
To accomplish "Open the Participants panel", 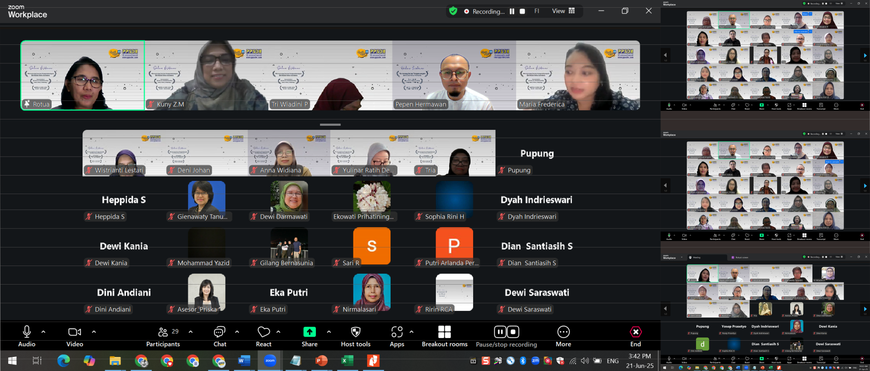I will [163, 337].
